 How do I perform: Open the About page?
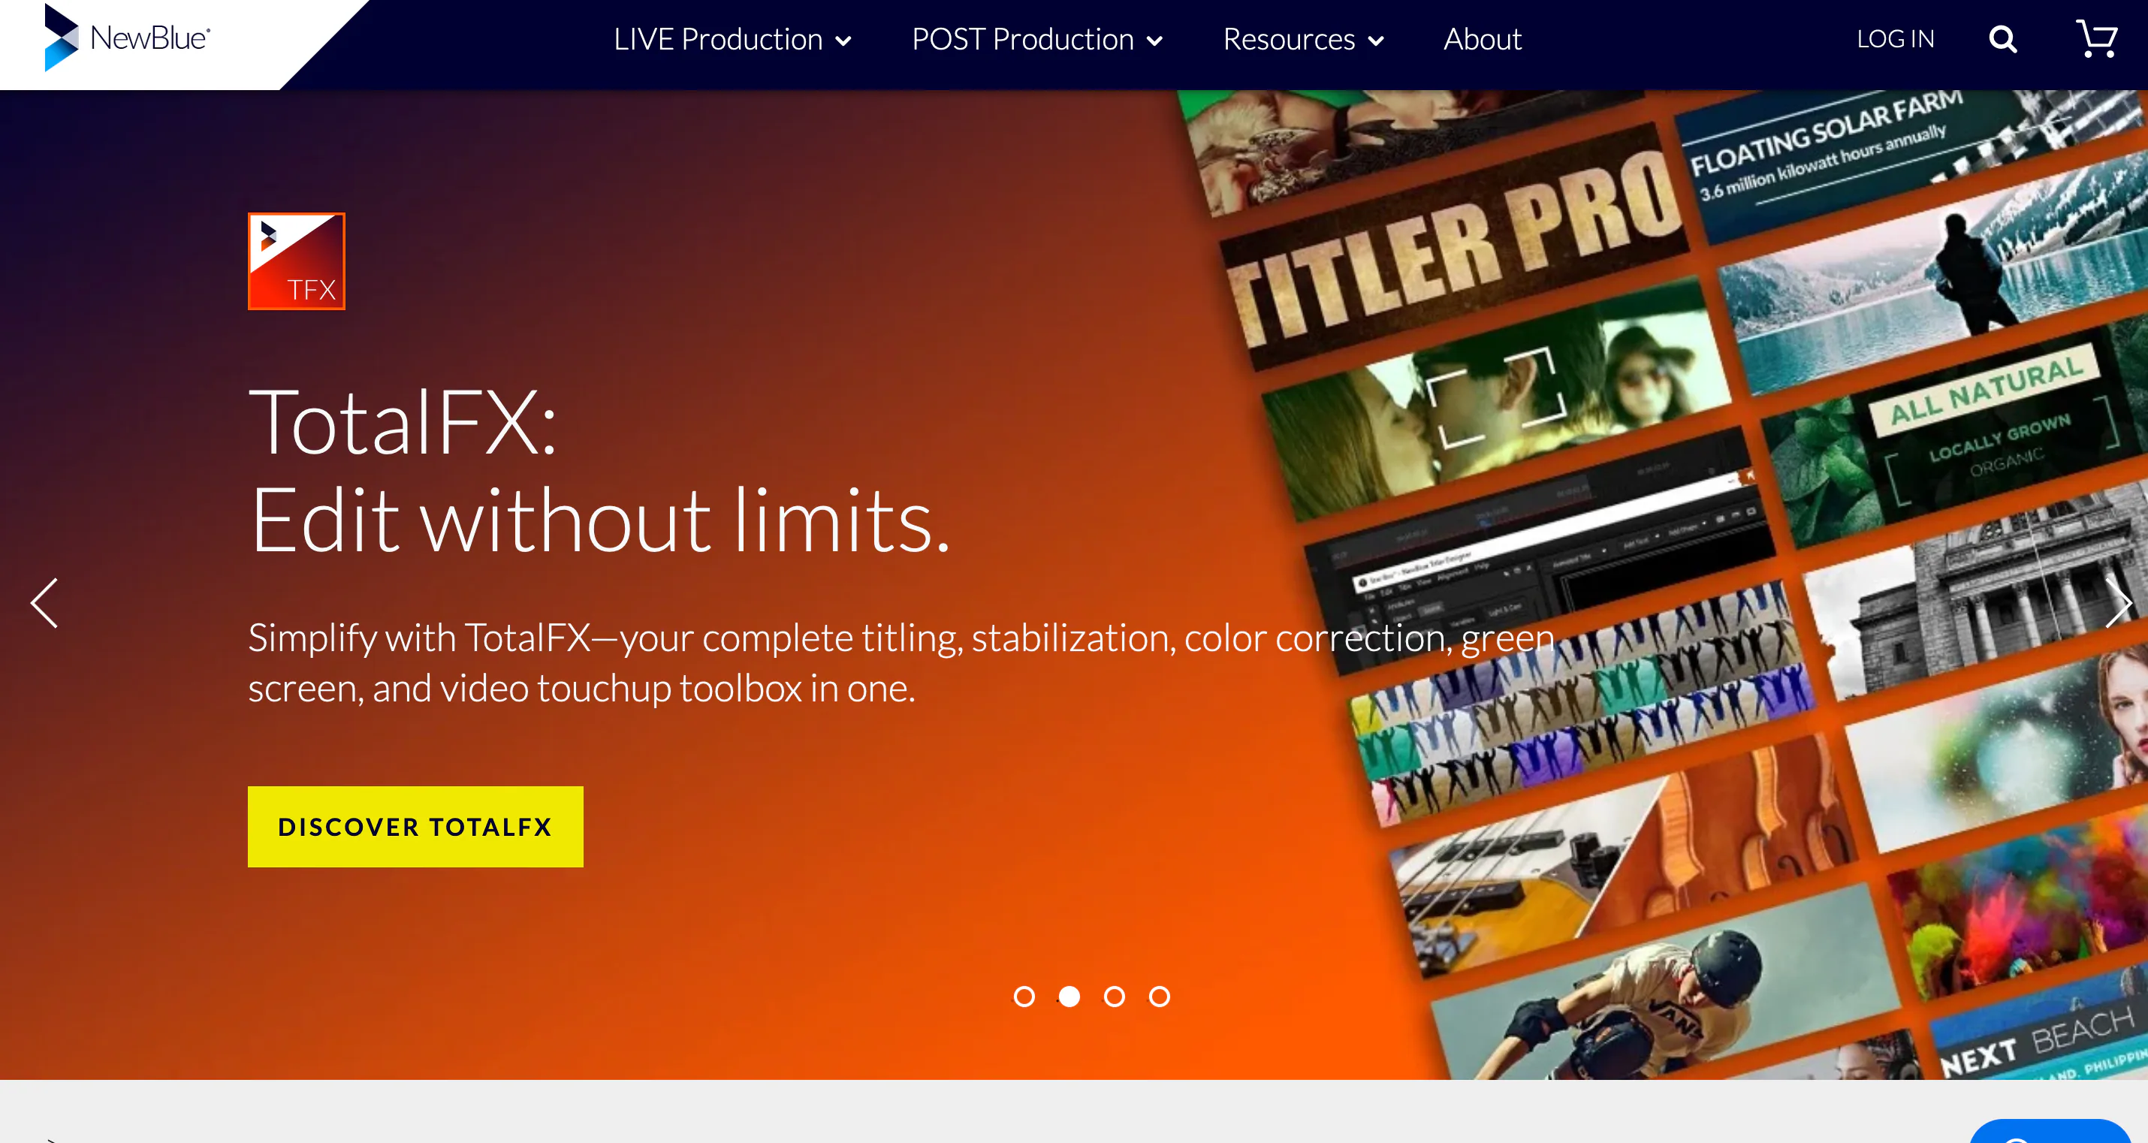coord(1483,39)
